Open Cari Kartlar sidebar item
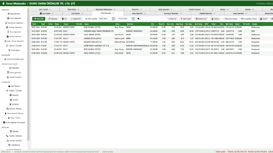The image size is (273, 153). point(14,86)
